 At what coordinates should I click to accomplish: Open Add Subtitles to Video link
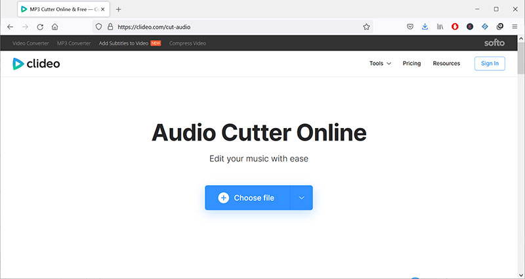point(123,43)
